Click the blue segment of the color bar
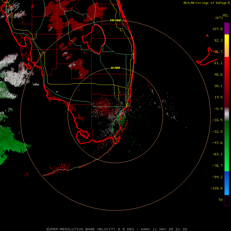231x231 pixels. tap(227, 183)
